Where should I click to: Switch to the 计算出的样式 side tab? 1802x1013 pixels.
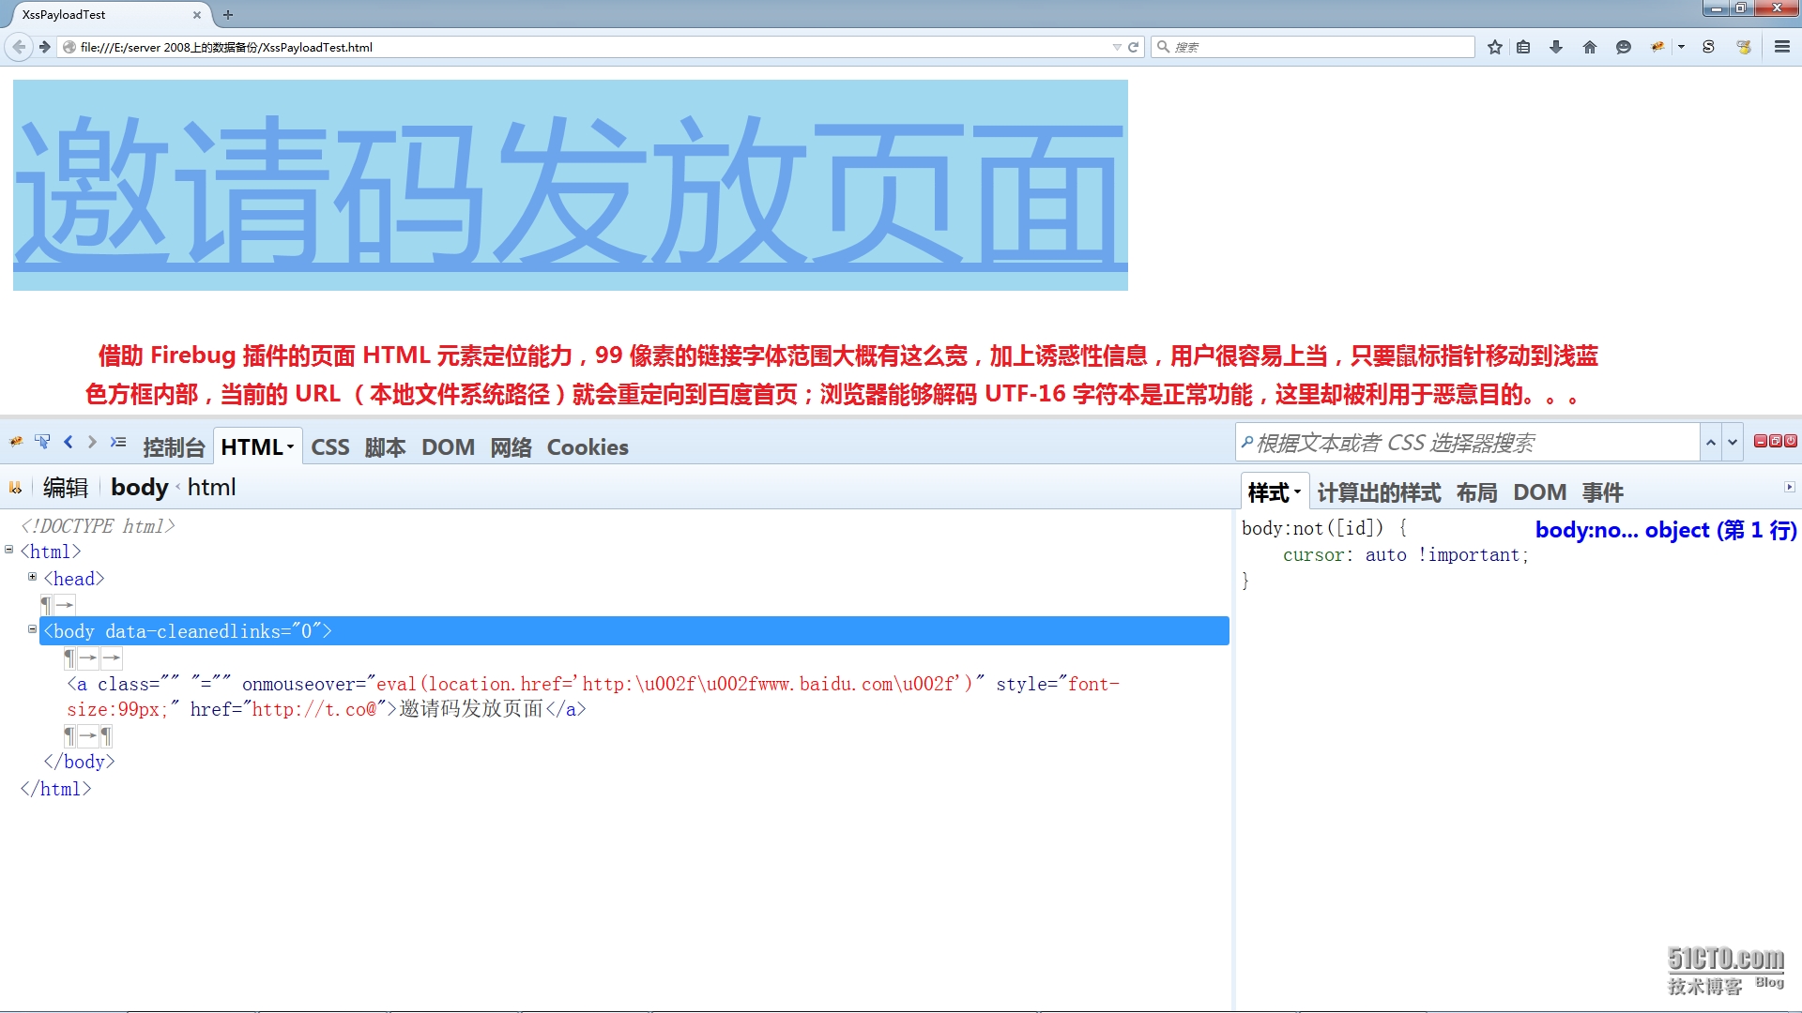coord(1379,492)
